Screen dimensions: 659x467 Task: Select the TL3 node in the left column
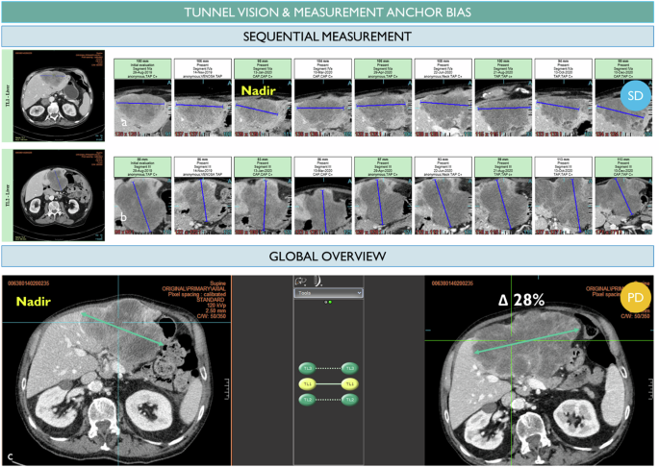pyautogui.click(x=307, y=368)
